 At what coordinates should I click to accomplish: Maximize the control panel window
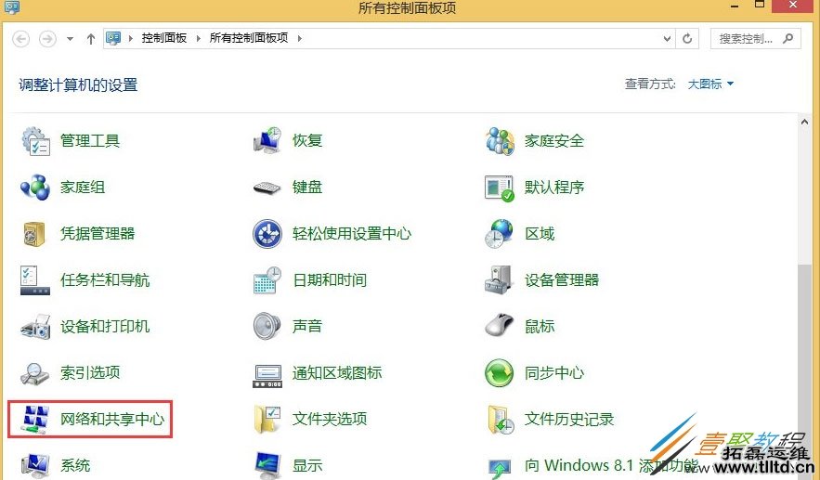[760, 6]
